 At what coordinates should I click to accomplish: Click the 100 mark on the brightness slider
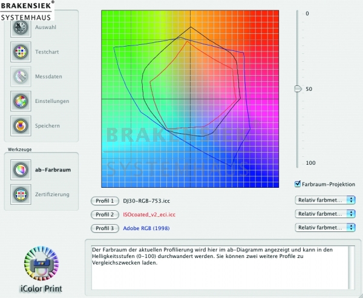point(310,163)
